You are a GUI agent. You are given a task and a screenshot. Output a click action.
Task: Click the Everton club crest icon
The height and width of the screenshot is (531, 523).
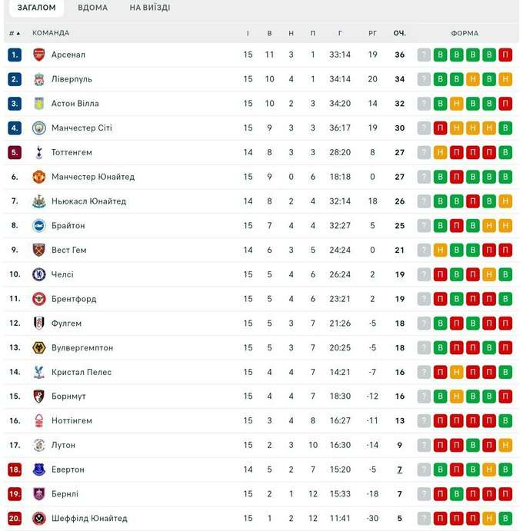[x=38, y=470]
